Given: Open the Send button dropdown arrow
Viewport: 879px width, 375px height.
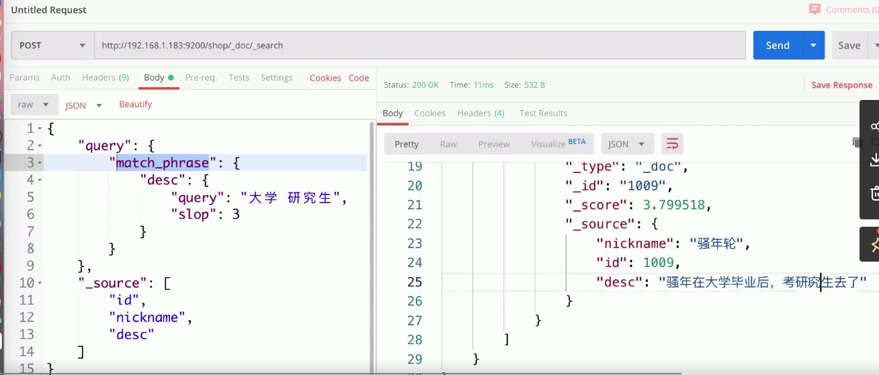Looking at the screenshot, I should (813, 45).
